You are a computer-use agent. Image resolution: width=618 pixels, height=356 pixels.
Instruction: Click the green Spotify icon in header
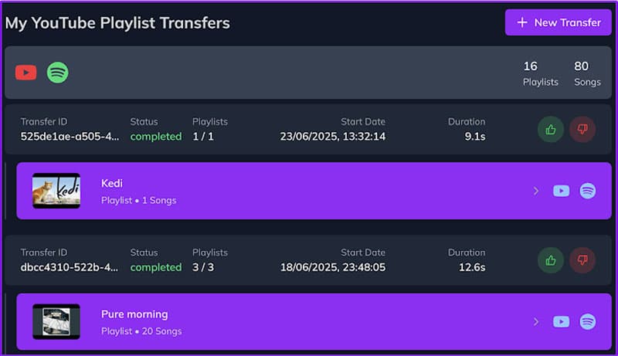pyautogui.click(x=58, y=73)
